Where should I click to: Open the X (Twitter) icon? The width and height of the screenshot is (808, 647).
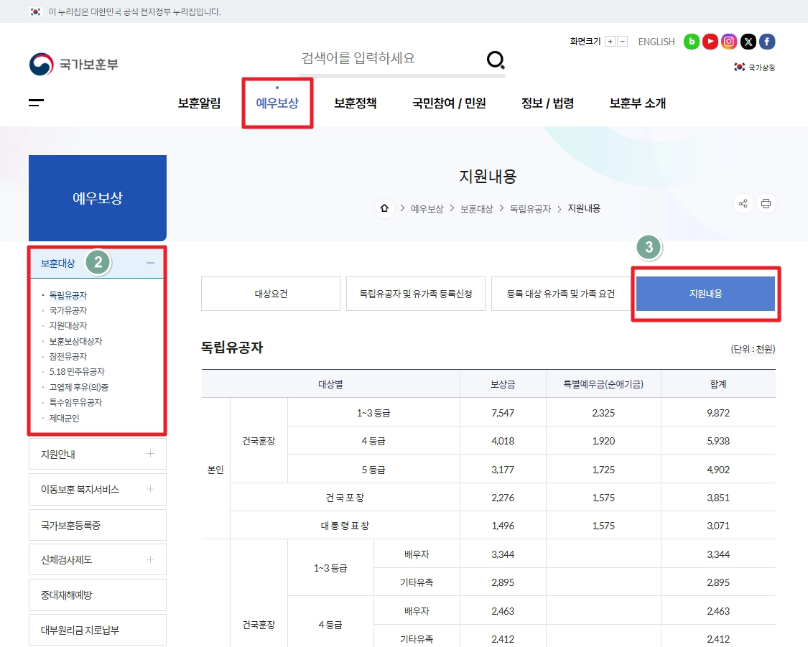tap(748, 42)
